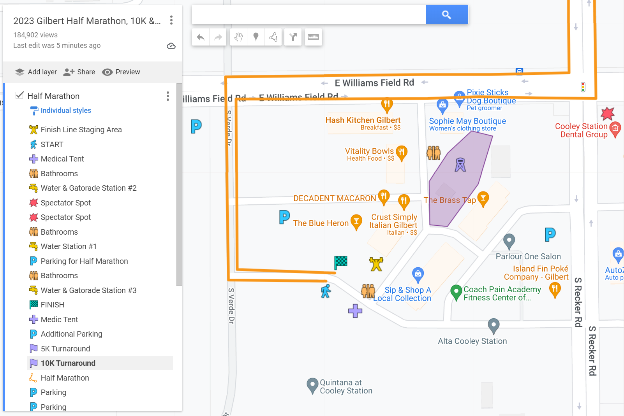The width and height of the screenshot is (624, 416).
Task: Open the map title options menu
Action: (171, 20)
